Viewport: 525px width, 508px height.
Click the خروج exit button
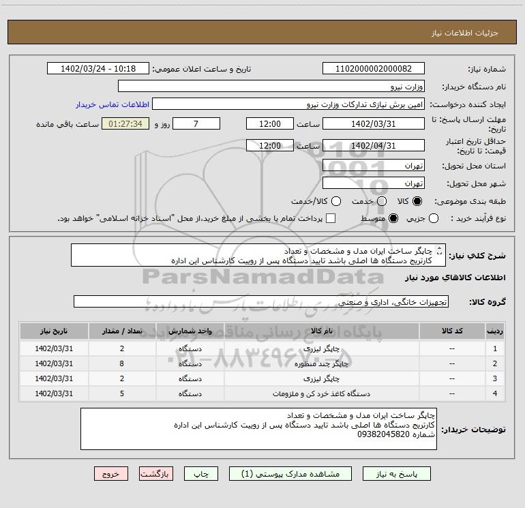point(111,473)
